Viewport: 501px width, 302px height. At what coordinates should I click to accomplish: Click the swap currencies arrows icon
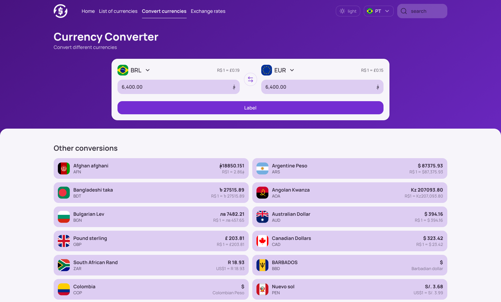click(x=250, y=79)
